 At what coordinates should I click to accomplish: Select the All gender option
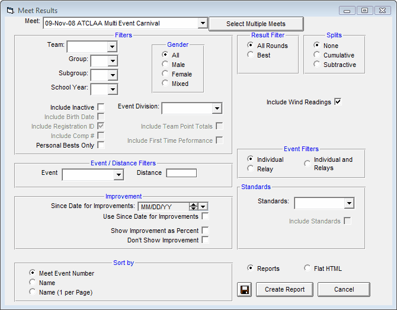click(x=165, y=55)
